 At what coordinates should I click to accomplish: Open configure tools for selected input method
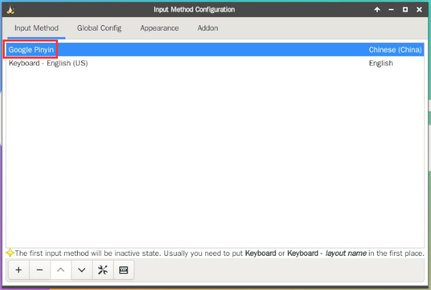(103, 270)
